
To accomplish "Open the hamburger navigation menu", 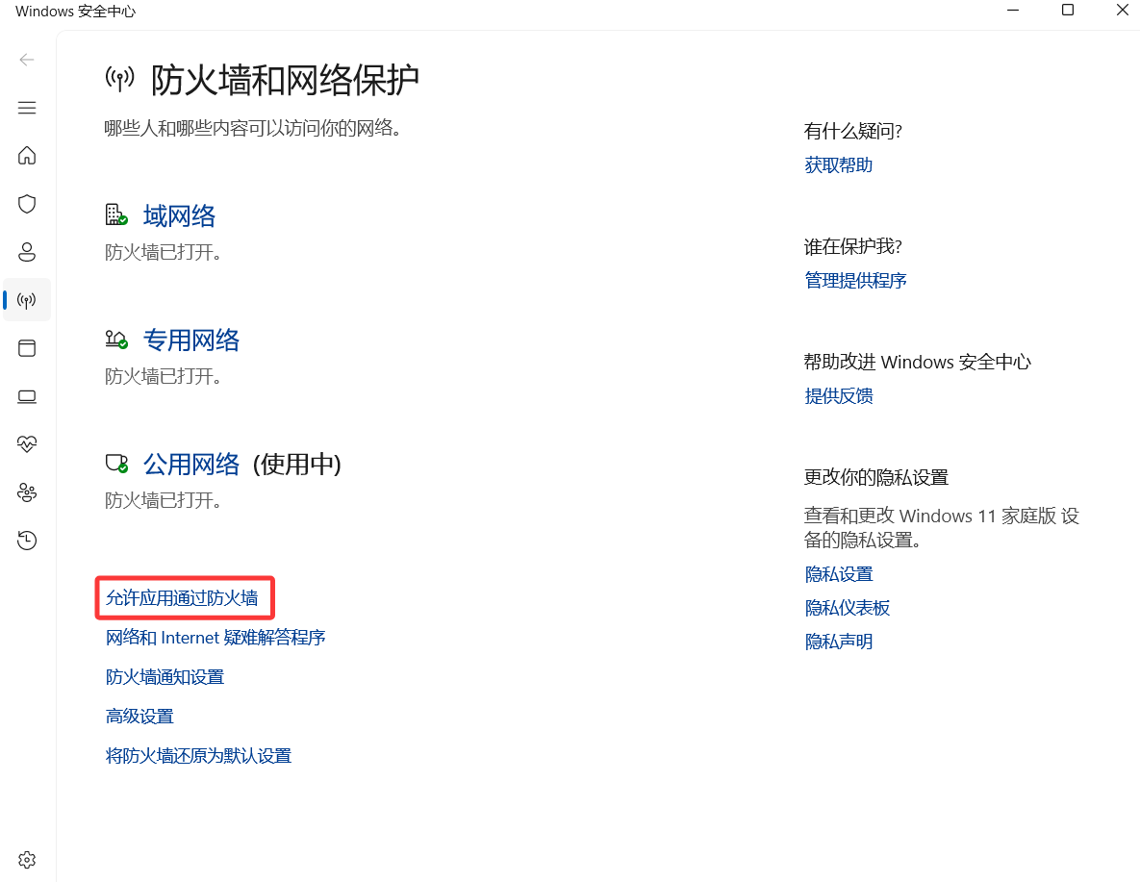I will [x=27, y=108].
